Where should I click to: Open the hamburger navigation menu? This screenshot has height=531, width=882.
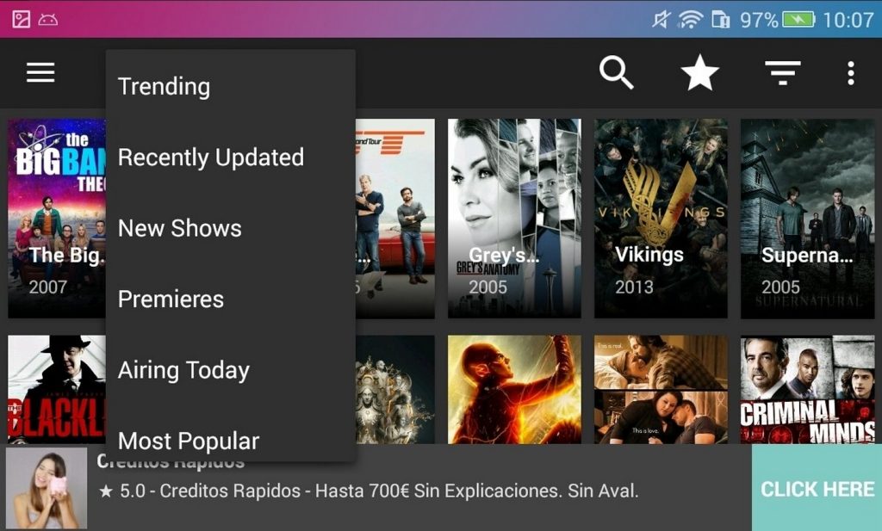tap(40, 72)
